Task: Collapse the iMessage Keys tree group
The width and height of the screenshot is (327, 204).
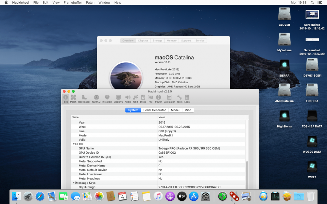Action: coord(73,182)
